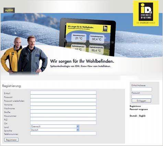Image resolution: width=163 pixels, height=146 pixels.
Task: Select the Passwort wiederholen field
Action: [63, 100]
